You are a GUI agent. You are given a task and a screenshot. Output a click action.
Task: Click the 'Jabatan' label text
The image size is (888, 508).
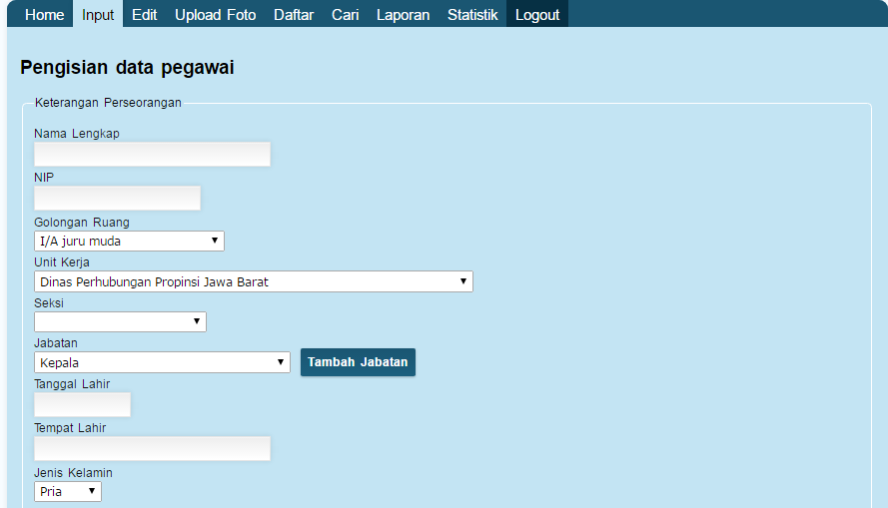coord(56,343)
